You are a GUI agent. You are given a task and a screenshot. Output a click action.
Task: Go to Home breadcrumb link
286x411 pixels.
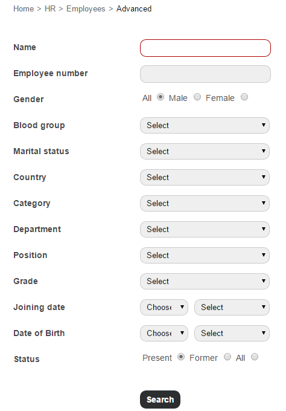(x=24, y=8)
